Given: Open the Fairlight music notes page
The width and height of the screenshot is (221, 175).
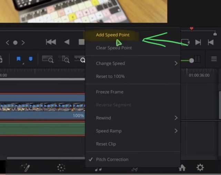Looking at the screenshot, I should point(98,169).
